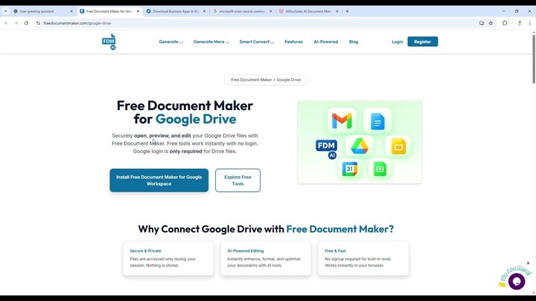This screenshot has width=536, height=301.
Task: Expand the Generate dropdown menu
Action: pyautogui.click(x=170, y=42)
